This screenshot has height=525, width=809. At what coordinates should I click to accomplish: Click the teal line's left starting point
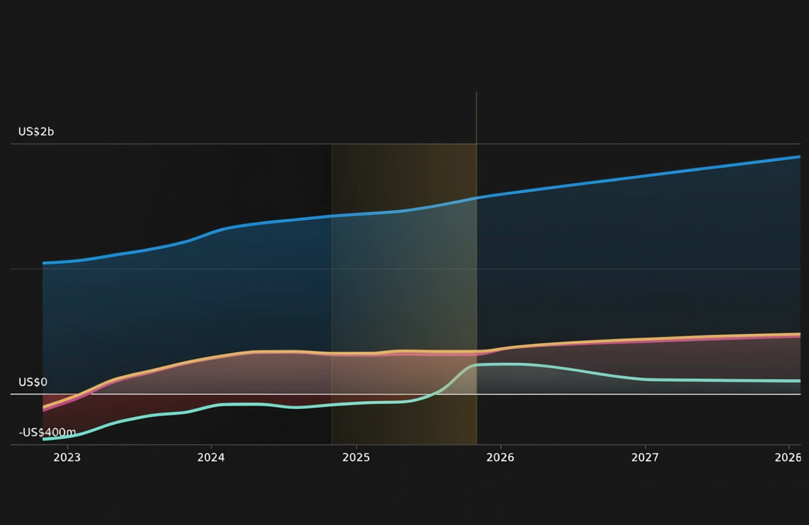click(x=44, y=439)
